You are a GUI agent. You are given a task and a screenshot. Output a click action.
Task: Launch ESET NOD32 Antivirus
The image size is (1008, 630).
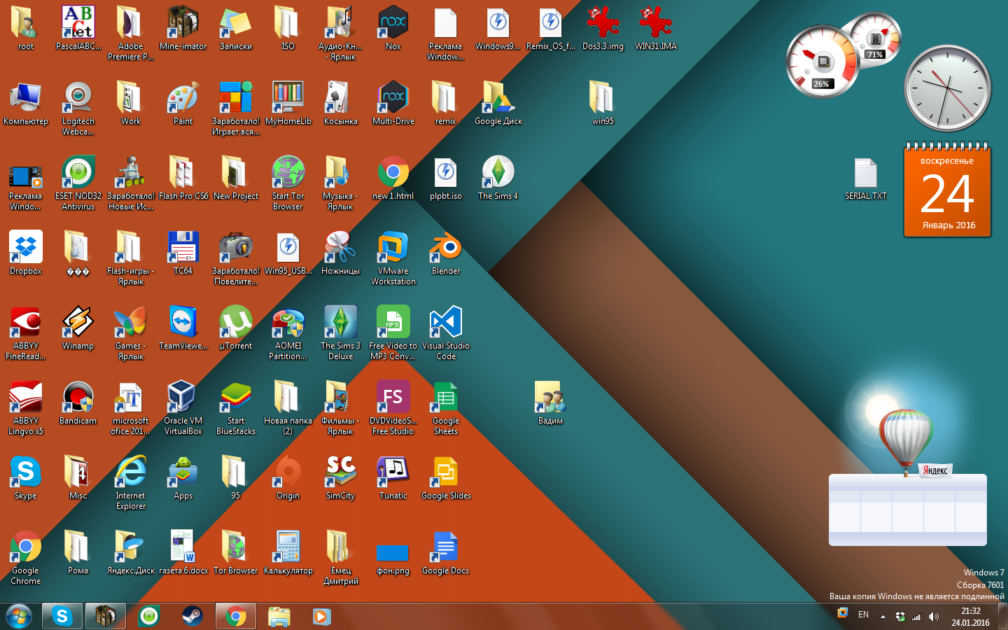(x=78, y=183)
